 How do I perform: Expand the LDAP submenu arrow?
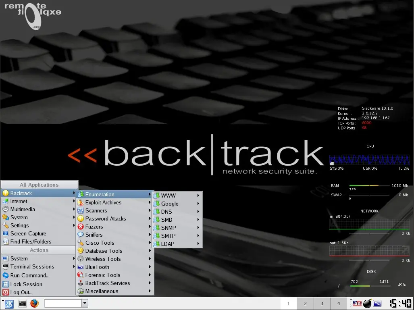pyautogui.click(x=198, y=244)
